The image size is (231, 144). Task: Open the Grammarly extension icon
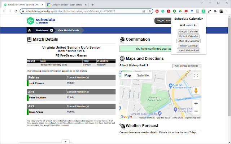[163, 11]
